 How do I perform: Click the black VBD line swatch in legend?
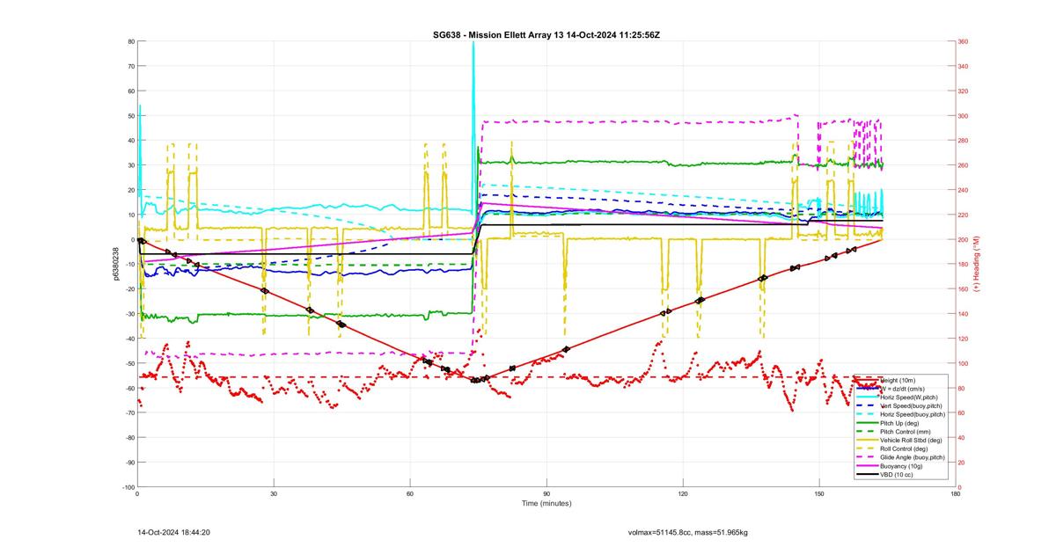pos(867,473)
